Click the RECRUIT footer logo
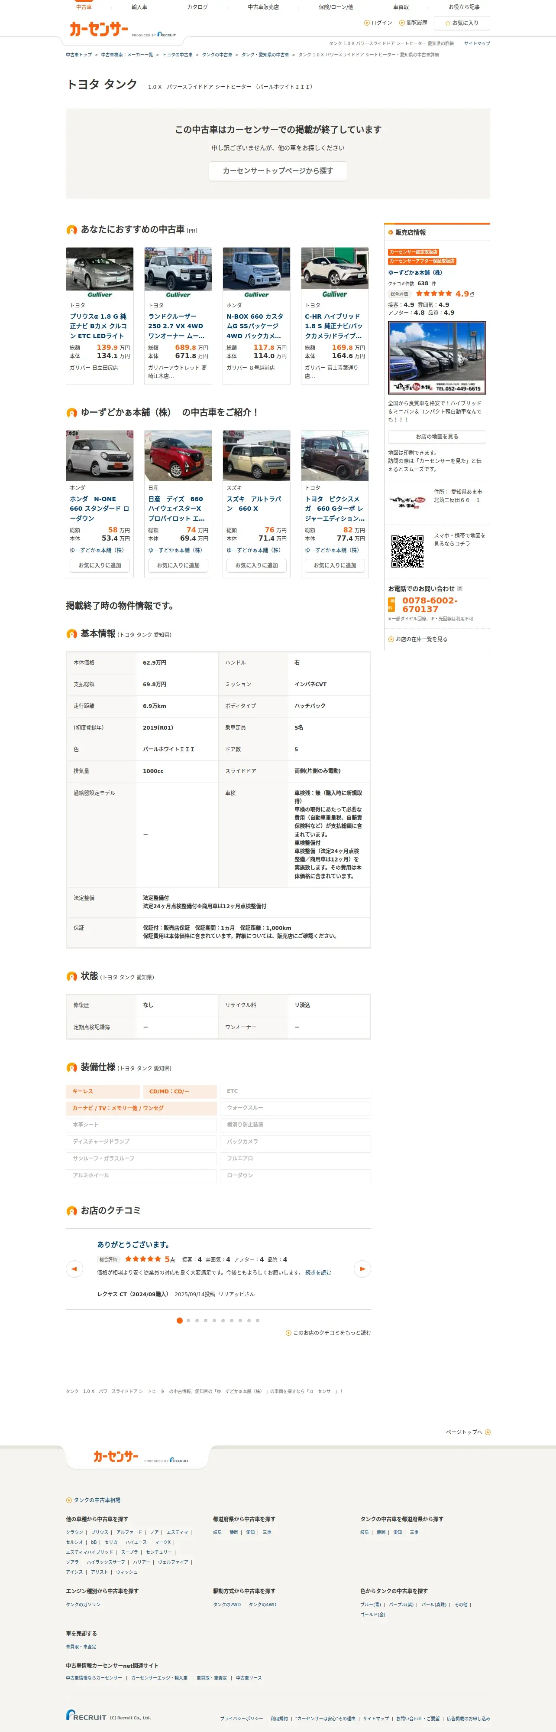Image resolution: width=556 pixels, height=1732 pixels. [x=86, y=1715]
